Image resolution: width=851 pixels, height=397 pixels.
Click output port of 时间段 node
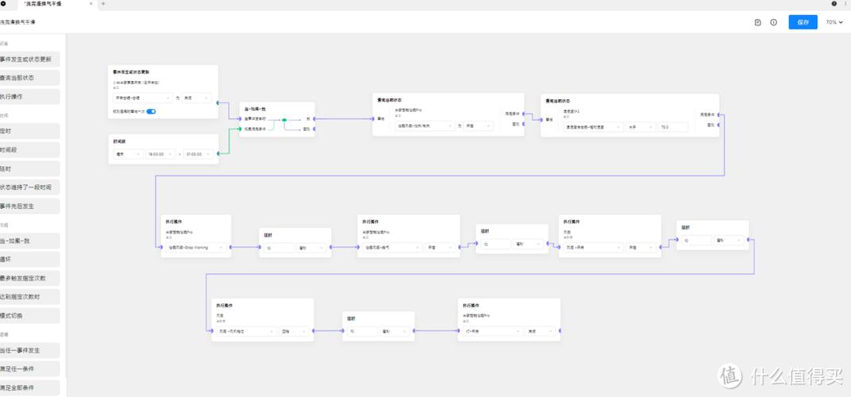(x=219, y=154)
